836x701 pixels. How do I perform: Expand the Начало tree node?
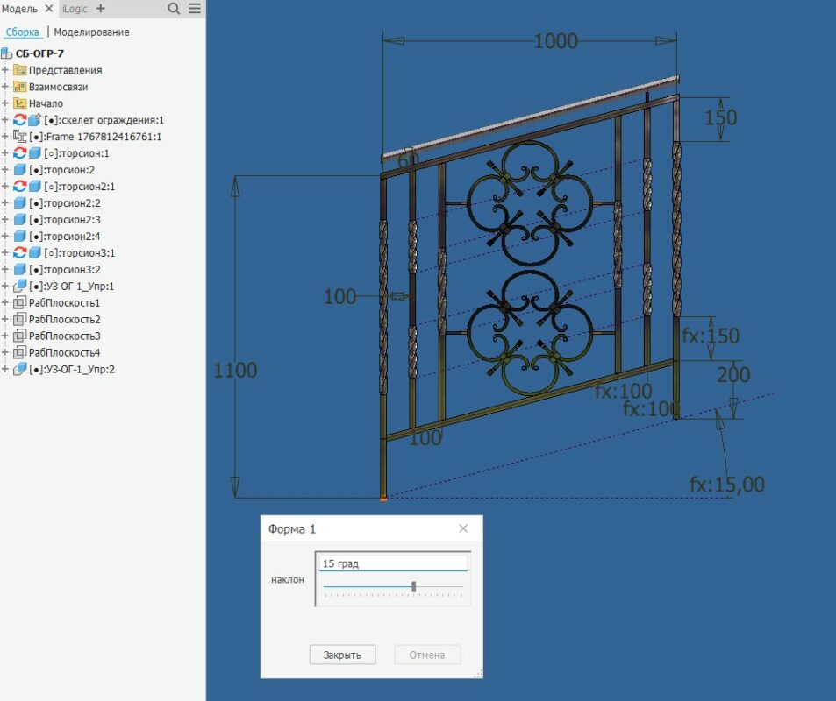tap(5, 103)
